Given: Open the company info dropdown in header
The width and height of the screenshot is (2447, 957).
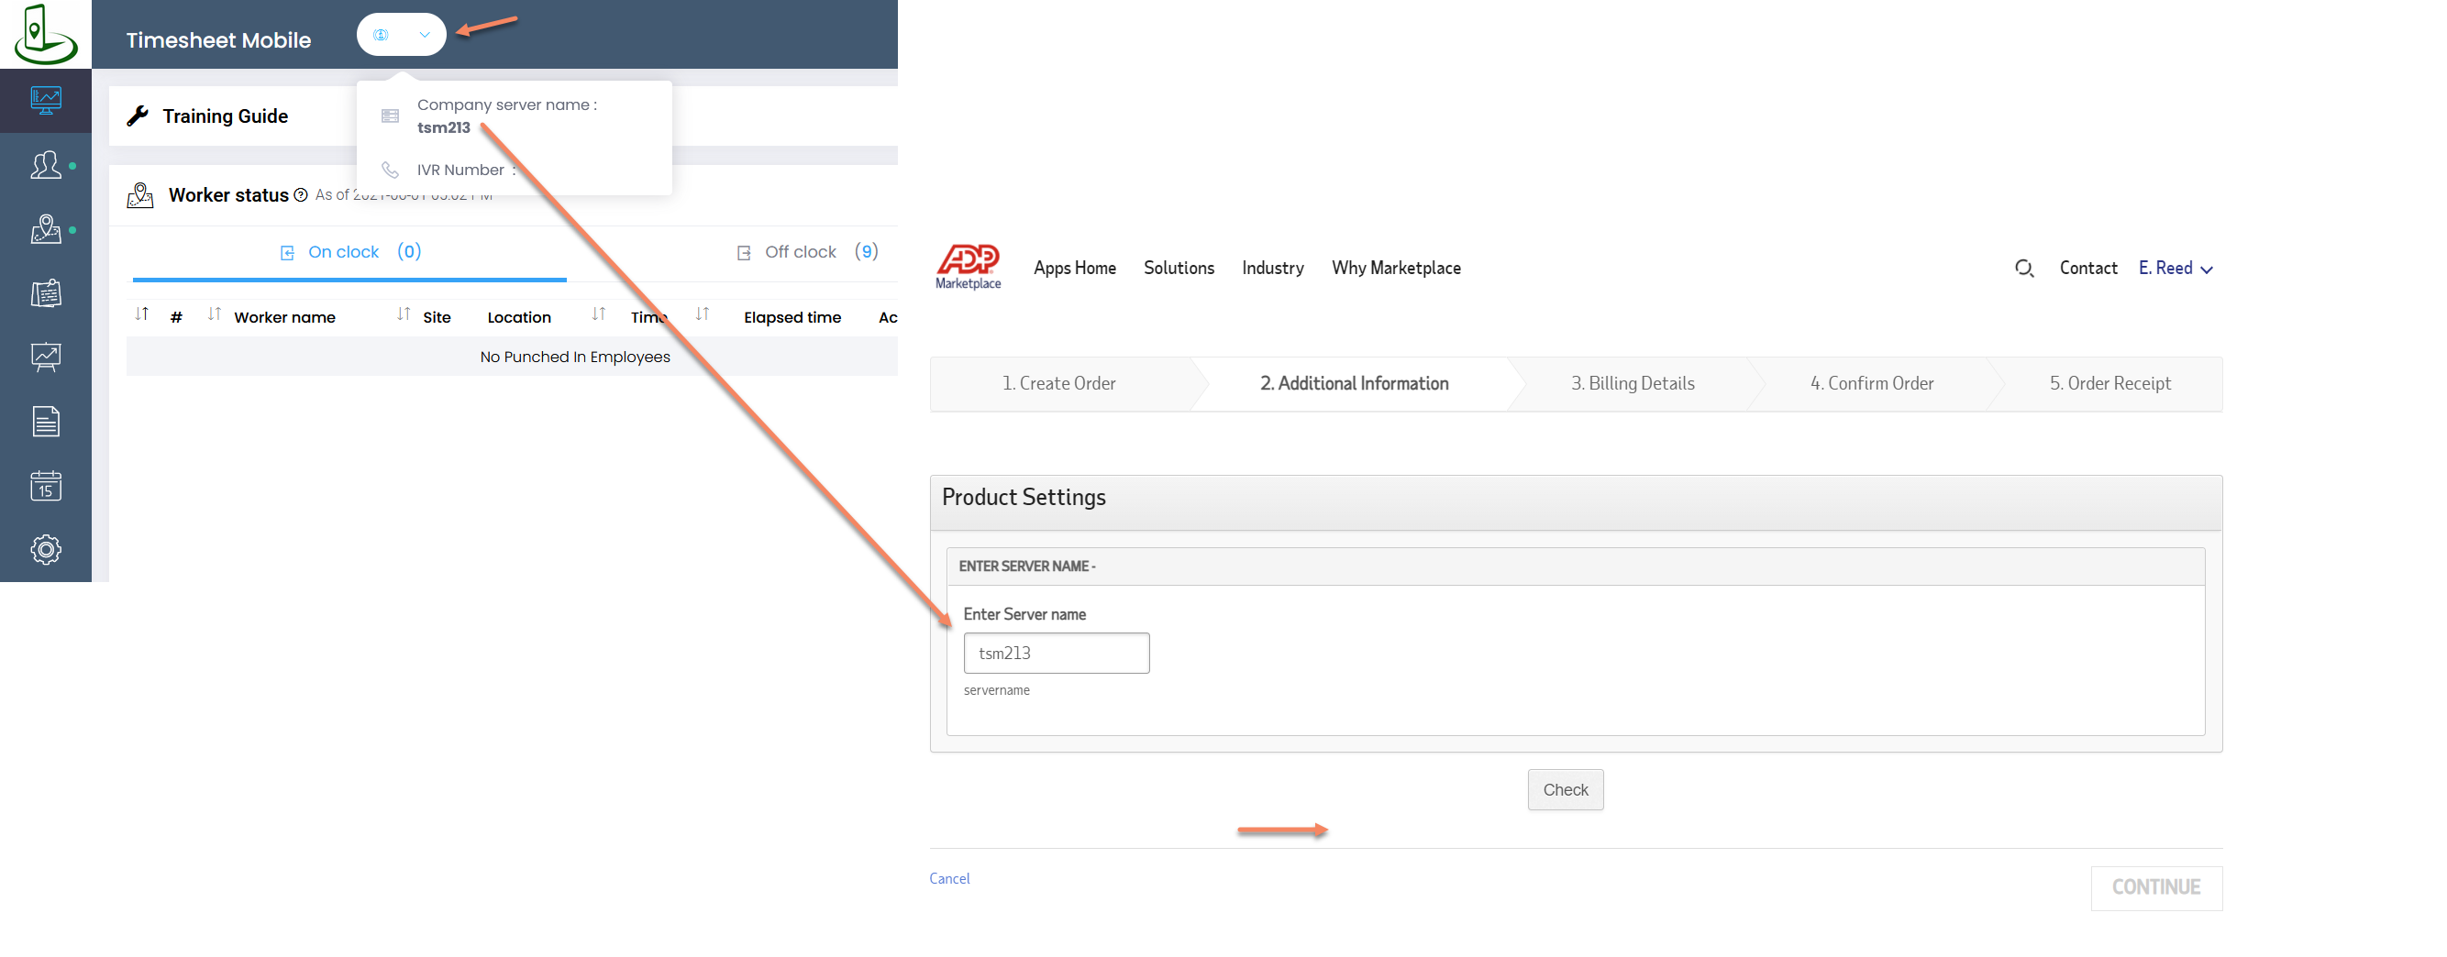Looking at the screenshot, I should 401,35.
